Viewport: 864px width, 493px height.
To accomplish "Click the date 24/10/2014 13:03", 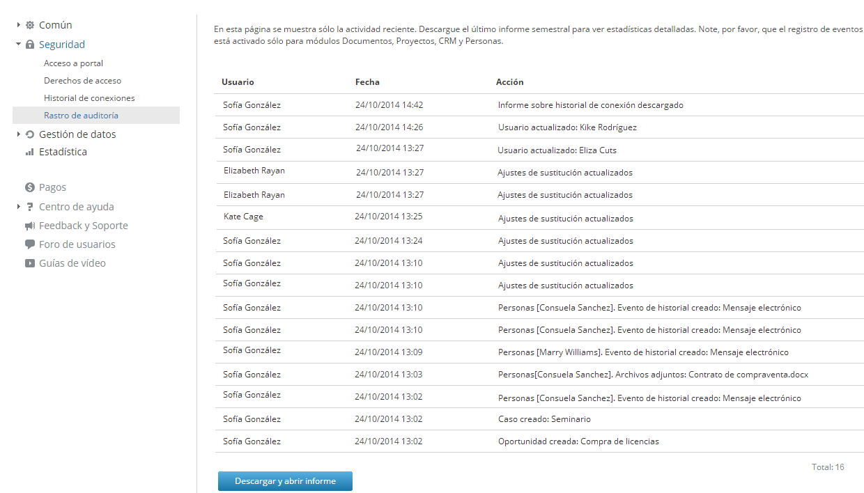I will (388, 375).
